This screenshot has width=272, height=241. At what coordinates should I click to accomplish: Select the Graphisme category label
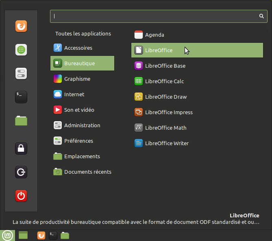(x=77, y=79)
